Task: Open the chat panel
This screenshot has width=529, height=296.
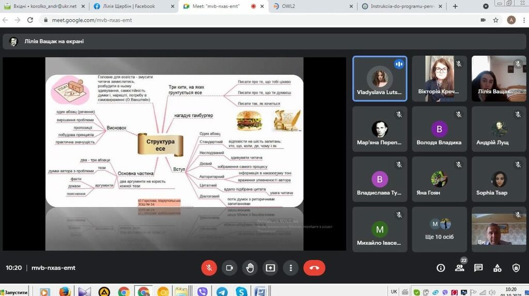Action: pyautogui.click(x=478, y=268)
